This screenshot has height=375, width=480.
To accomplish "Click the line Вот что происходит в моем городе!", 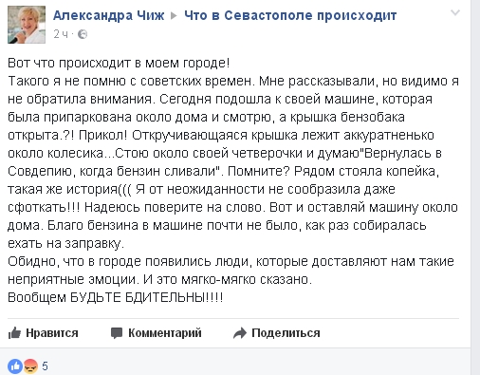I will (119, 63).
